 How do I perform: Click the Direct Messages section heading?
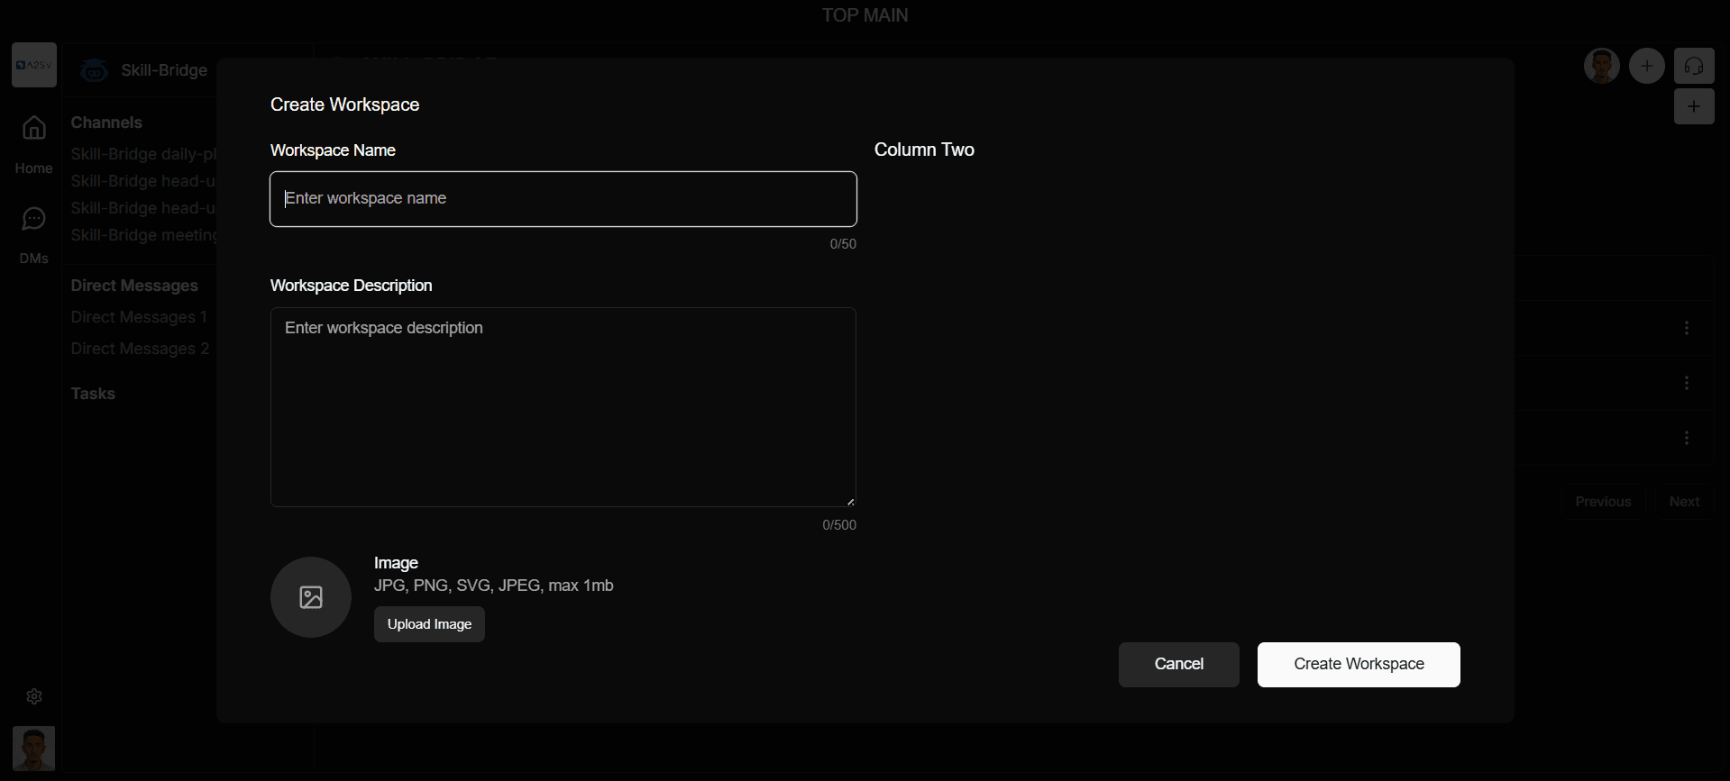coord(134,286)
